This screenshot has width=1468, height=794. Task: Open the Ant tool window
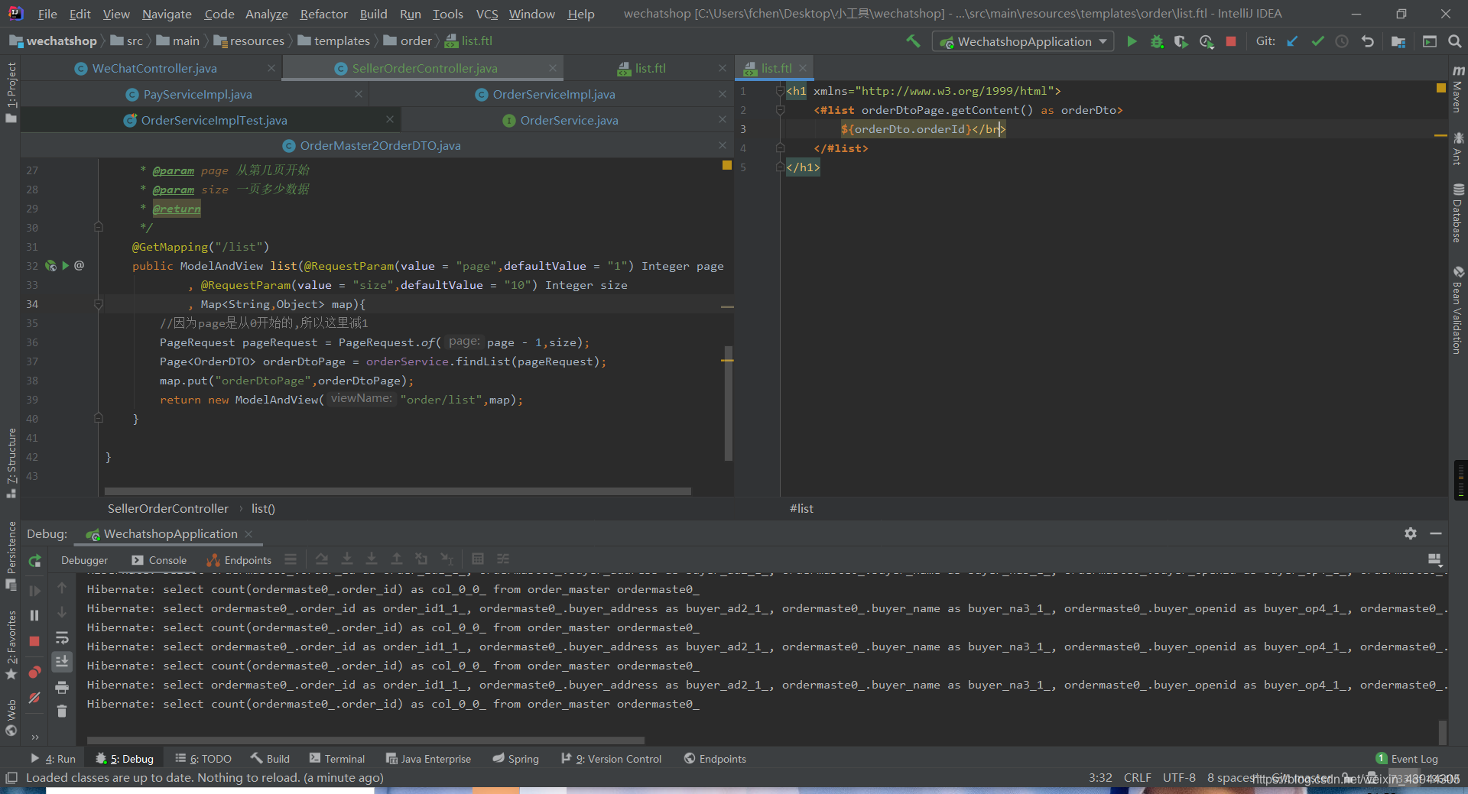(x=1458, y=148)
